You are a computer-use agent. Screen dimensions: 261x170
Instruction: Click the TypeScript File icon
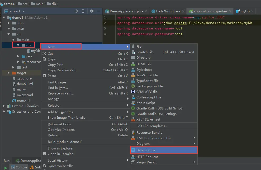coord(133,81)
